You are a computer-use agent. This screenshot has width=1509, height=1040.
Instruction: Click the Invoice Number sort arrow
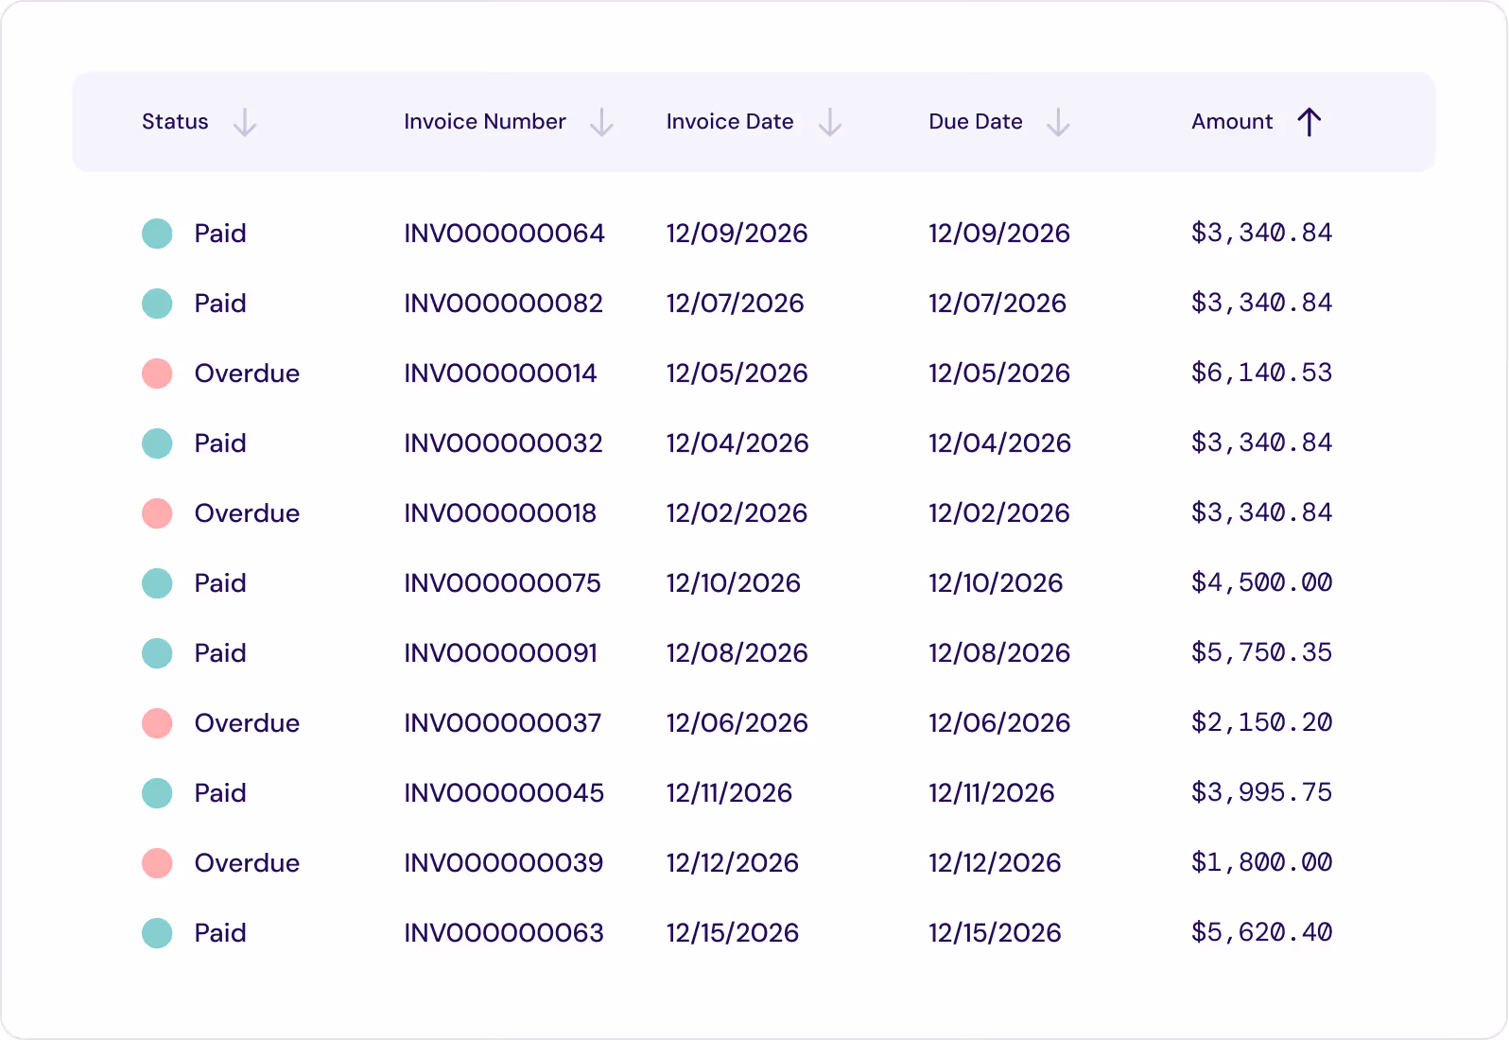pos(602,122)
